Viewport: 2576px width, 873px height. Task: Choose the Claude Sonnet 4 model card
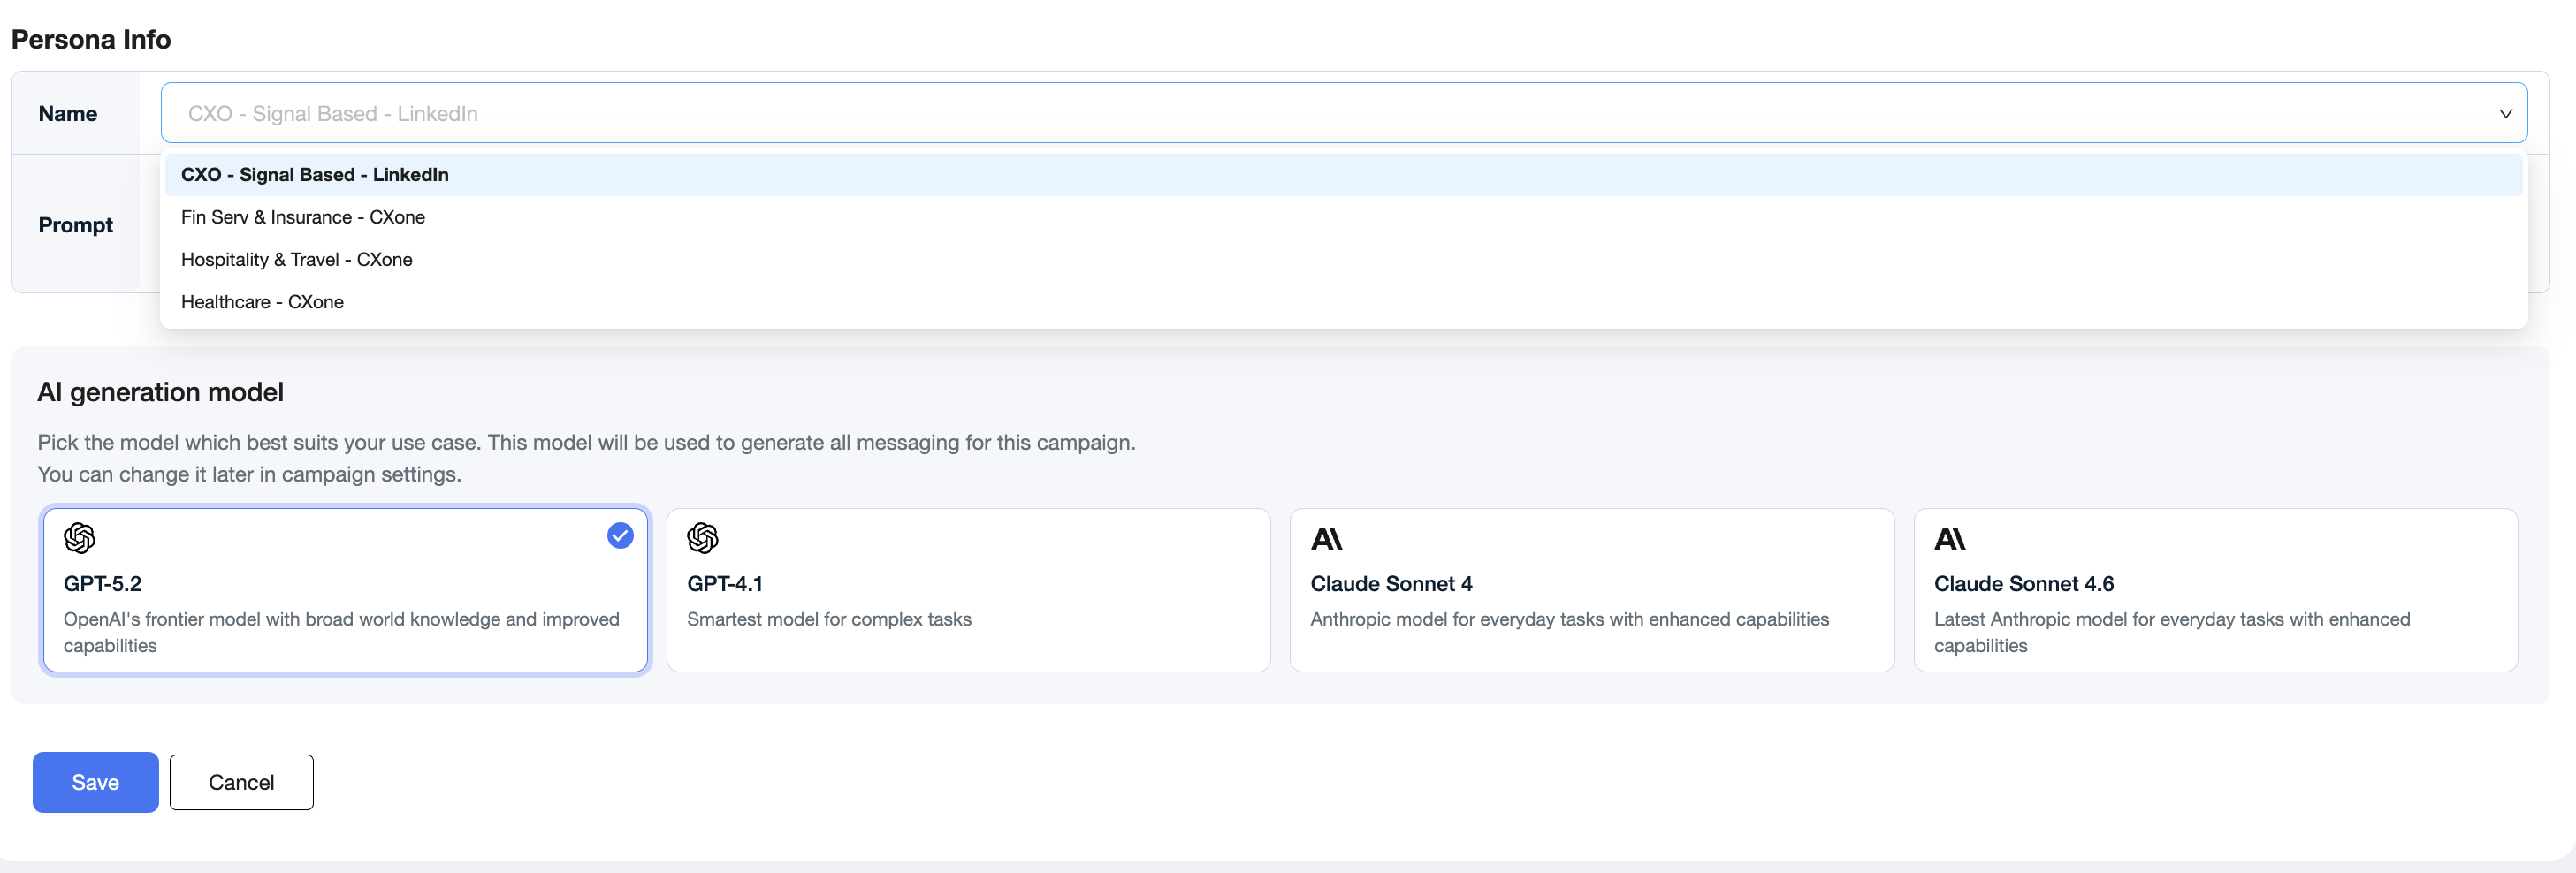(1592, 590)
